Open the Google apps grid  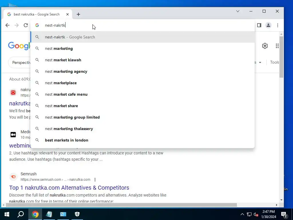click(x=277, y=46)
